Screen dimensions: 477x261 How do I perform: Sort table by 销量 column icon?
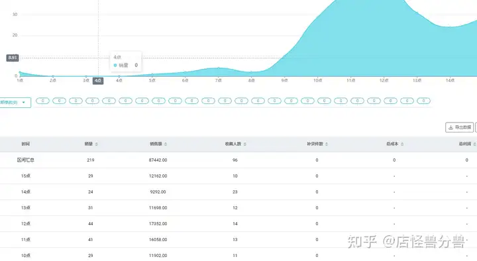point(97,144)
